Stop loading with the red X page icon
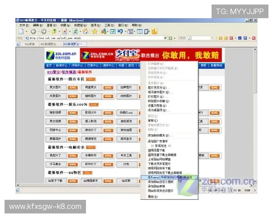The height and width of the screenshot is (218, 273). tap(65, 31)
